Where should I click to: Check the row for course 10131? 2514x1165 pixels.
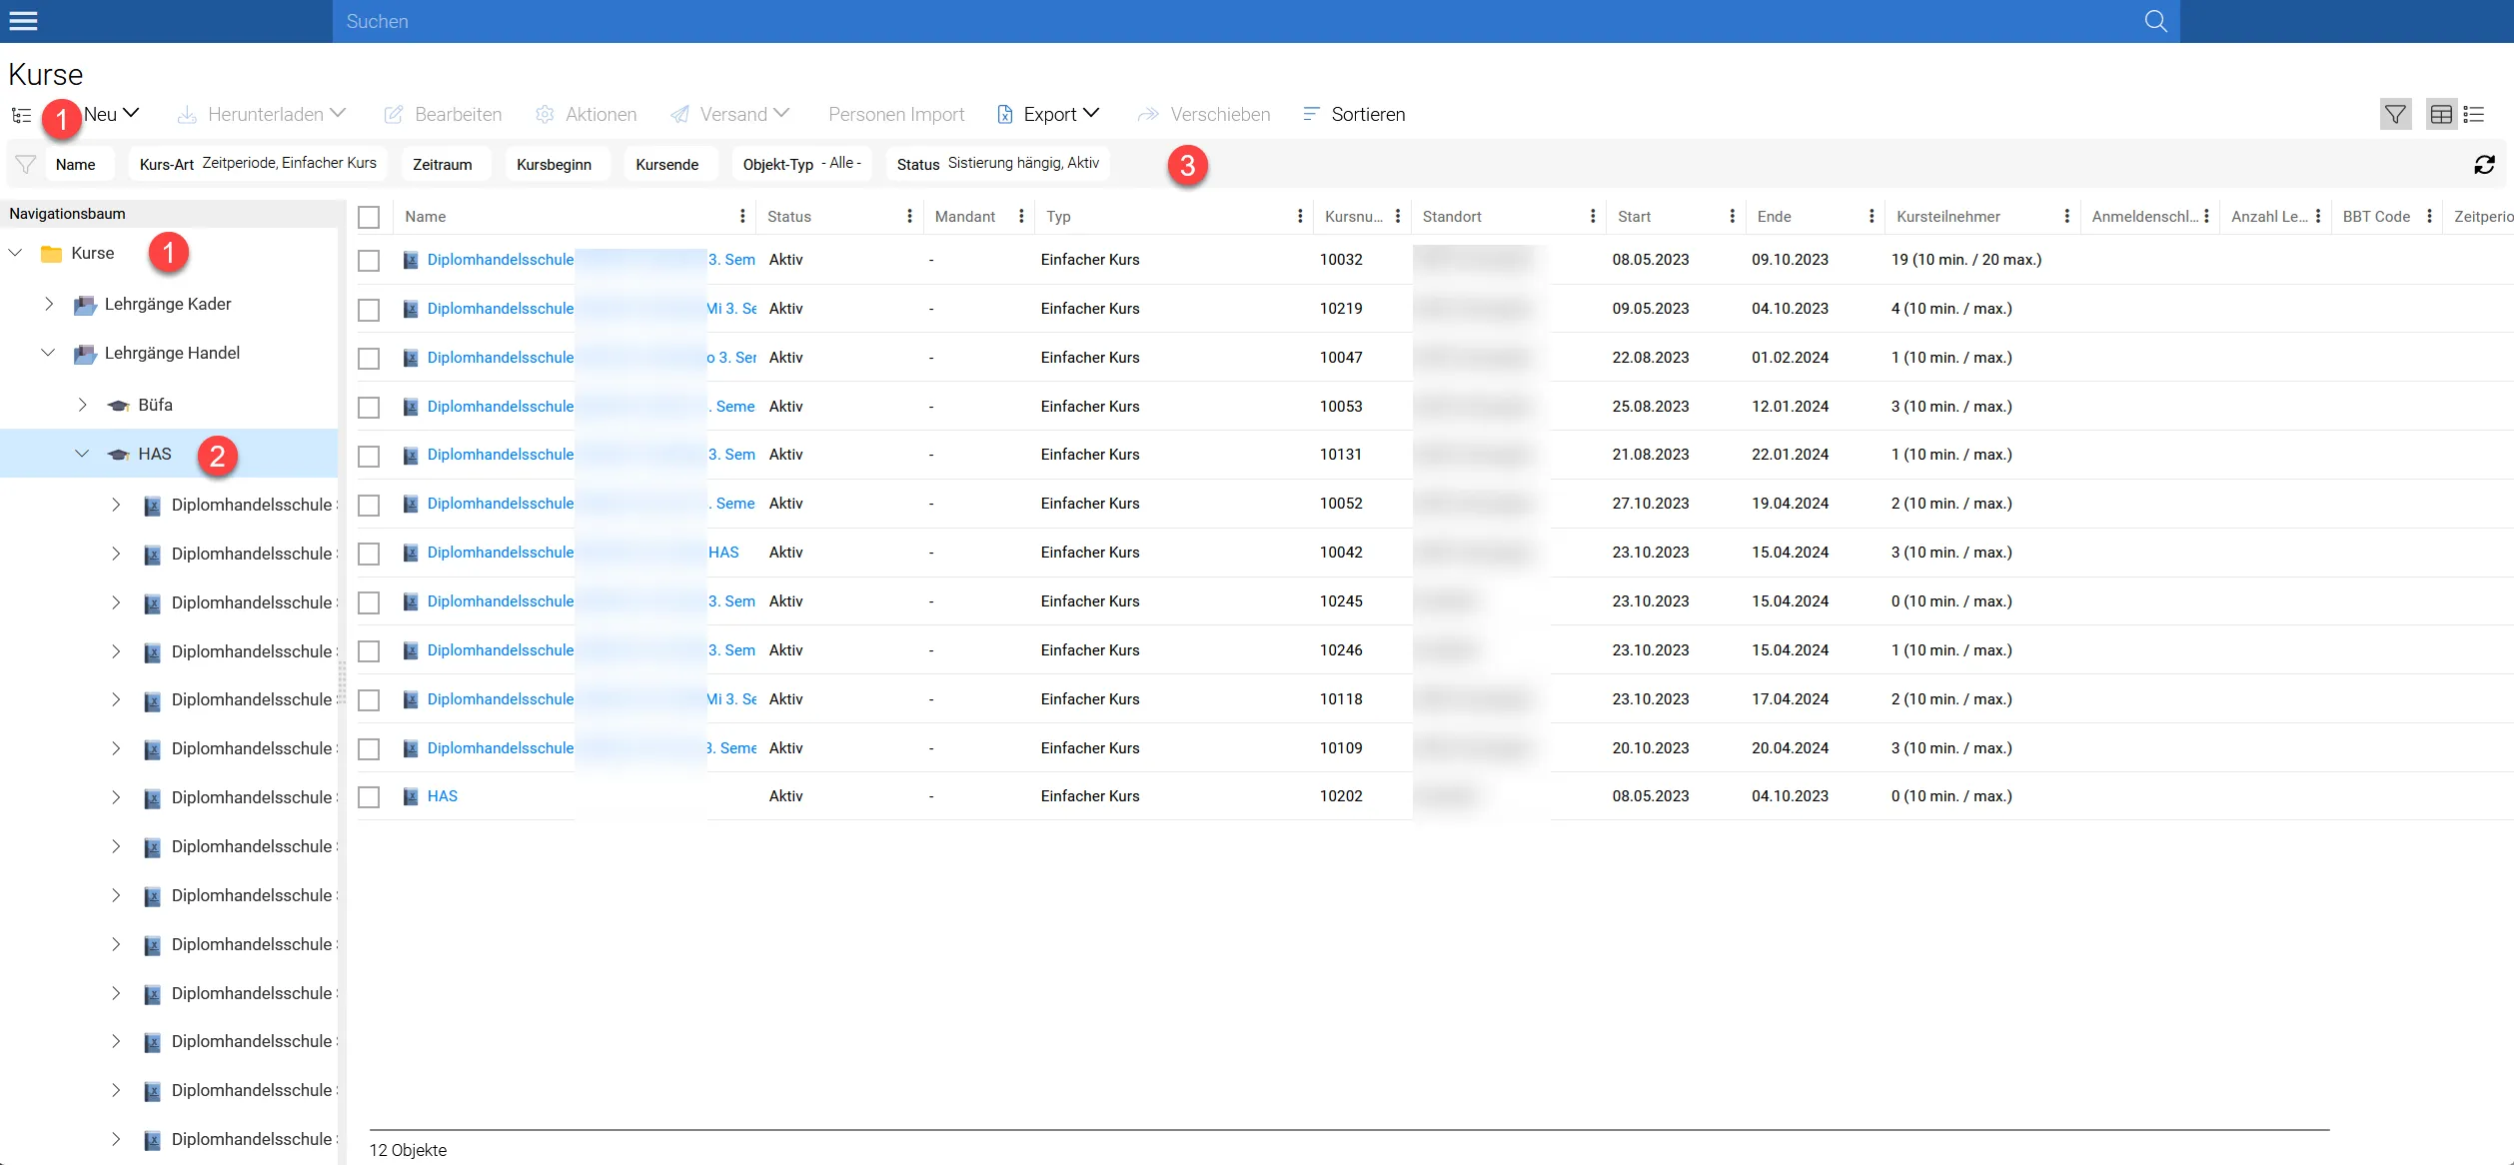[x=369, y=457]
